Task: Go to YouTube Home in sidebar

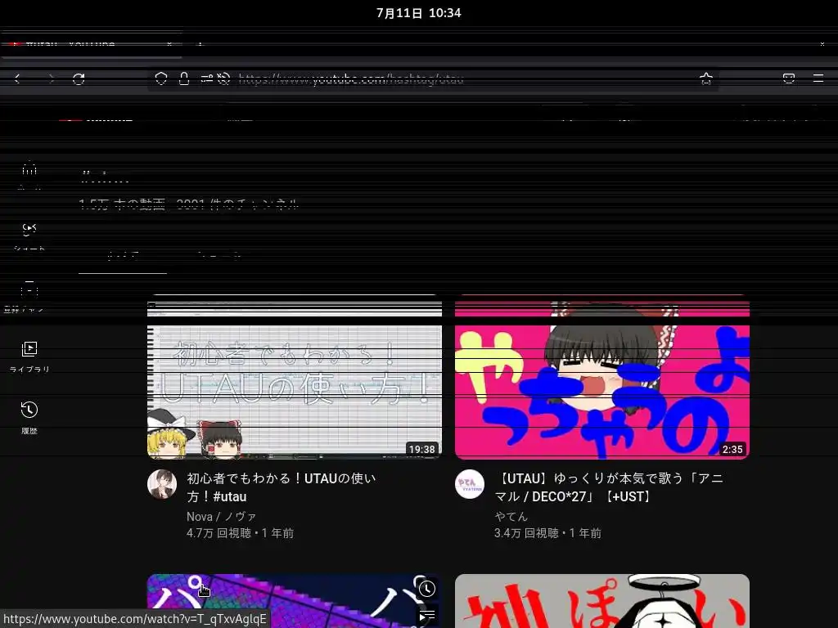Action: point(29,175)
